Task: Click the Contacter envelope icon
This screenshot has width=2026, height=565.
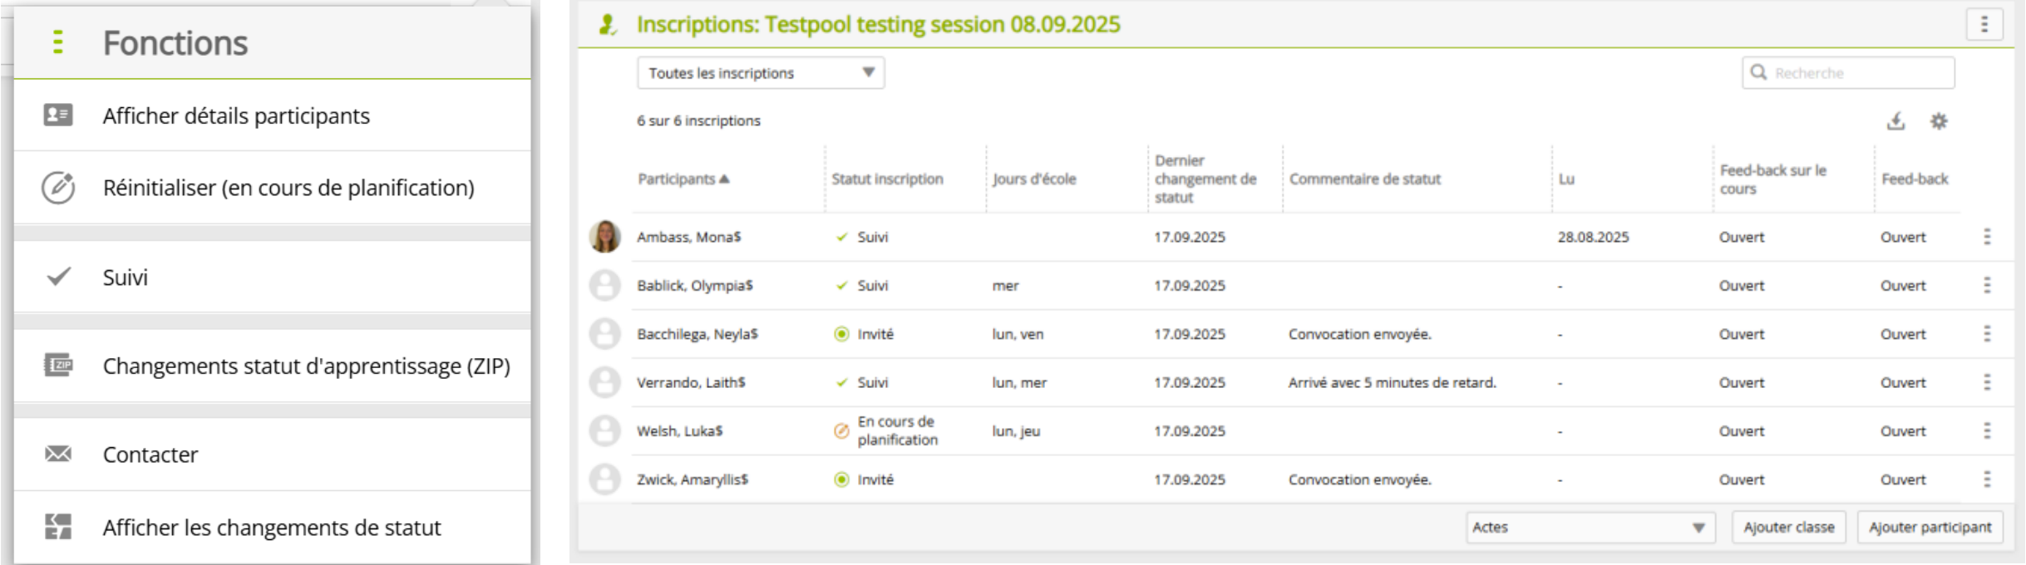Action: (x=58, y=454)
